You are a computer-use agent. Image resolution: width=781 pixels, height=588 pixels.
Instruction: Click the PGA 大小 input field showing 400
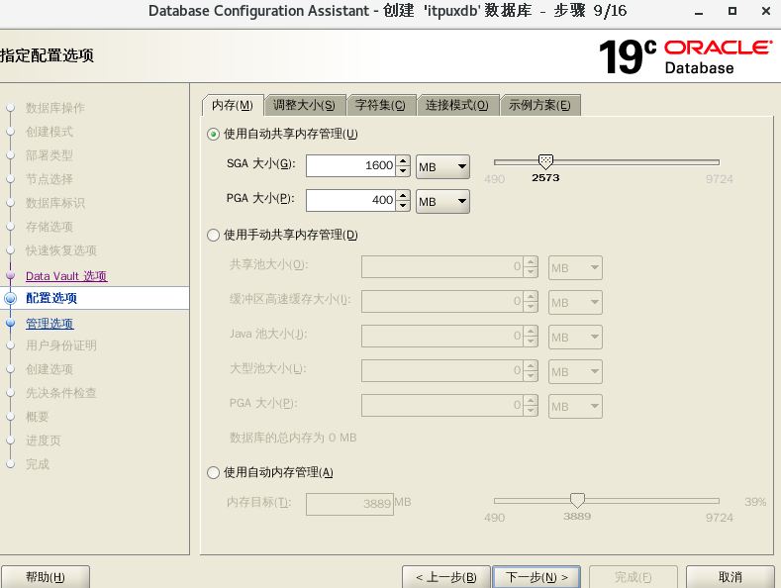click(350, 200)
